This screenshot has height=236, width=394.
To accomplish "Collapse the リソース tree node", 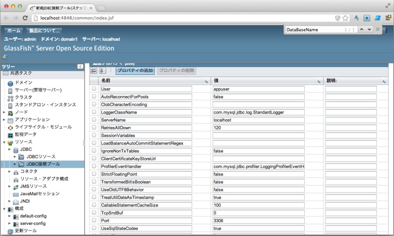I will tap(4, 142).
